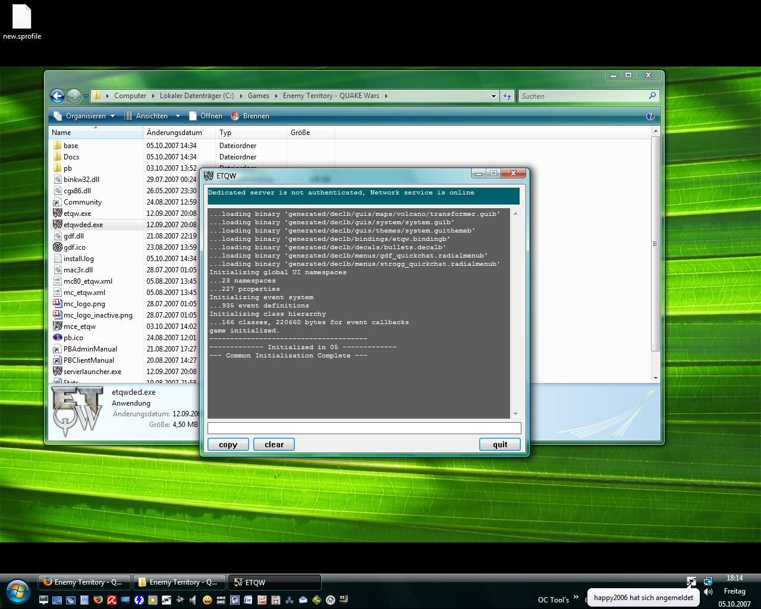Click Explorer forward arrow button
Screen dimensions: 761x609
tap(74, 96)
